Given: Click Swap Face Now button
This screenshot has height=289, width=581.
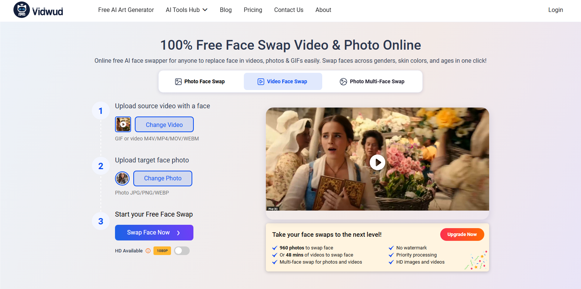Looking at the screenshot, I should point(154,233).
